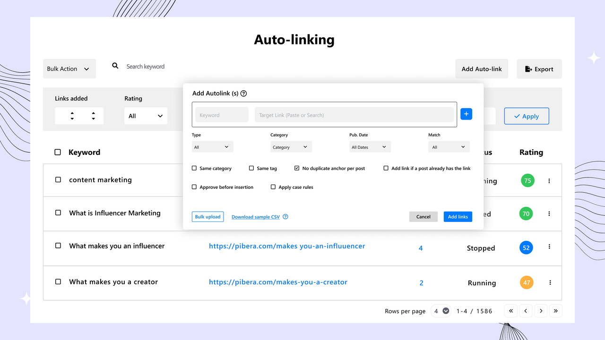Expand the Pub. Date All Dates dropdown
605x340 pixels.
[x=370, y=147]
